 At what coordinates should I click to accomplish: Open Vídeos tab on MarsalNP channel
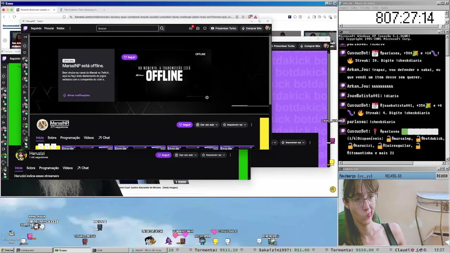89,138
